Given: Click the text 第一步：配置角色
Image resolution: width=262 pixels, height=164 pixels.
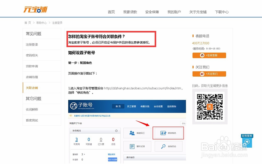Looking at the screenshot, I should [80, 63].
